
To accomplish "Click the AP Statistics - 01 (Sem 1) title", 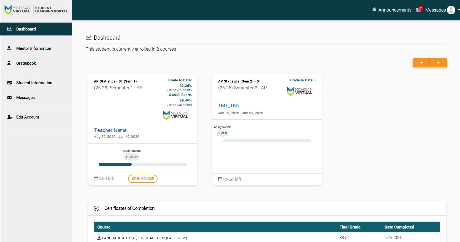I will click(115, 81).
